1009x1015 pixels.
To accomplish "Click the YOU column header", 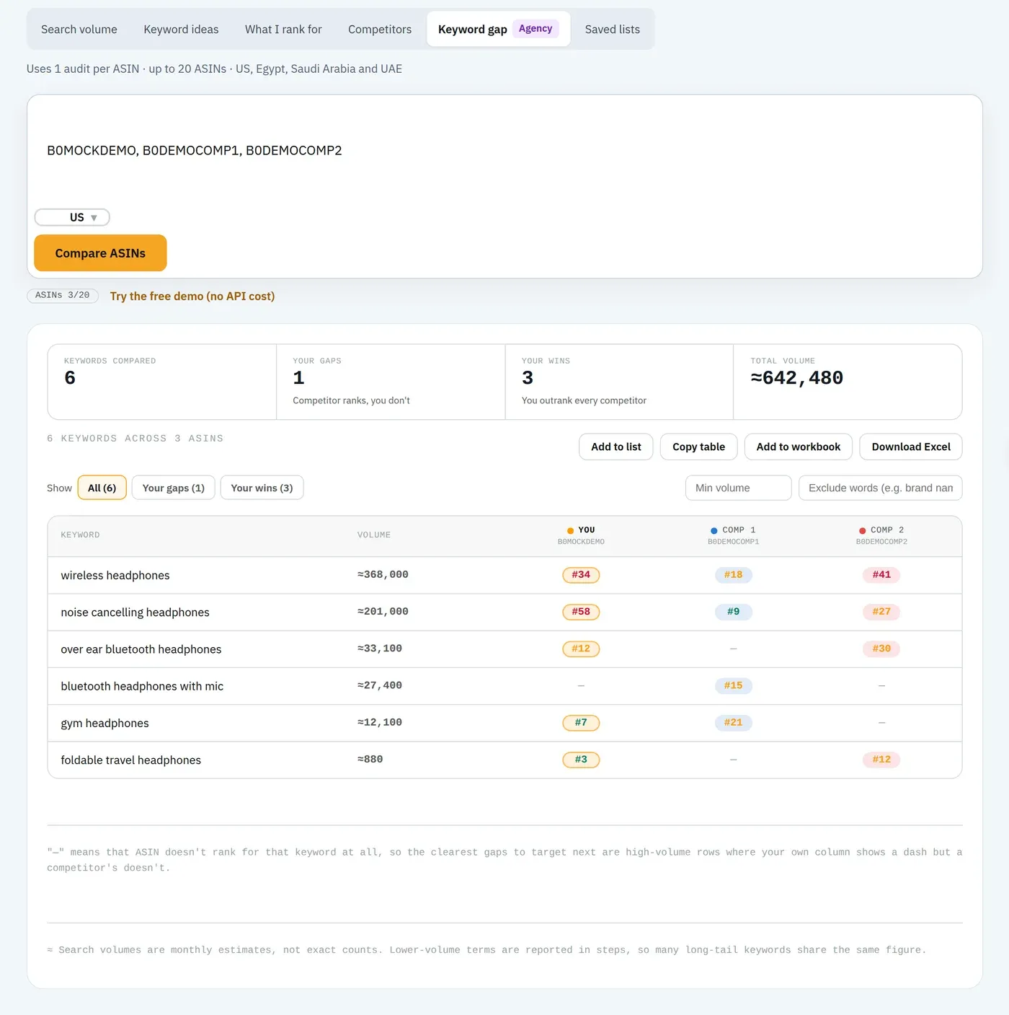I will (581, 535).
